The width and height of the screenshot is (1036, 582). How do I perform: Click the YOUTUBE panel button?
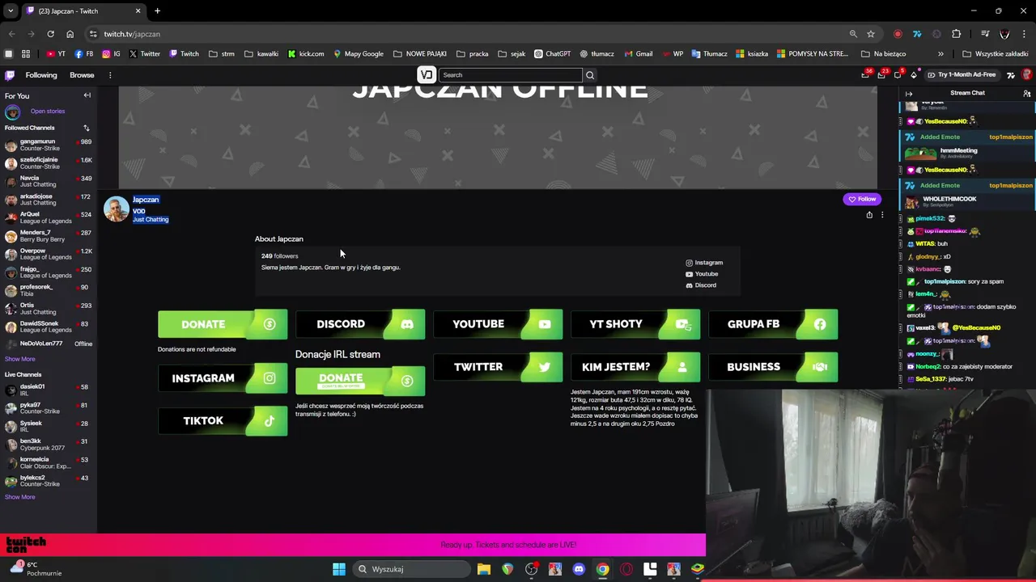pyautogui.click(x=498, y=324)
